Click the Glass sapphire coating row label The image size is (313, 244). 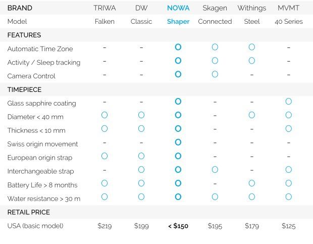coord(41,104)
